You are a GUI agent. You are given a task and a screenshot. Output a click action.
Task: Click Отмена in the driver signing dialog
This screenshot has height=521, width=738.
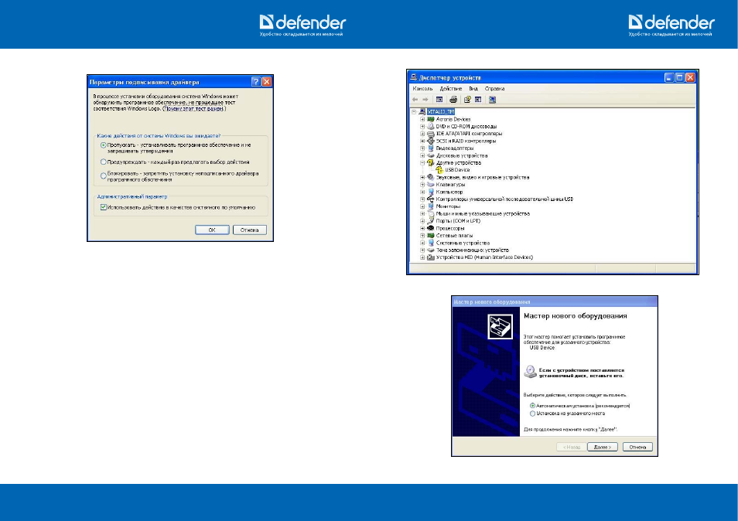click(249, 230)
